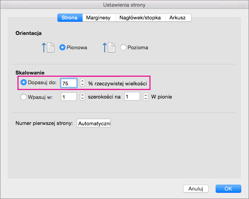Switch to the Arkusz tab
Screen dimensions: 249x199
pyautogui.click(x=178, y=17)
